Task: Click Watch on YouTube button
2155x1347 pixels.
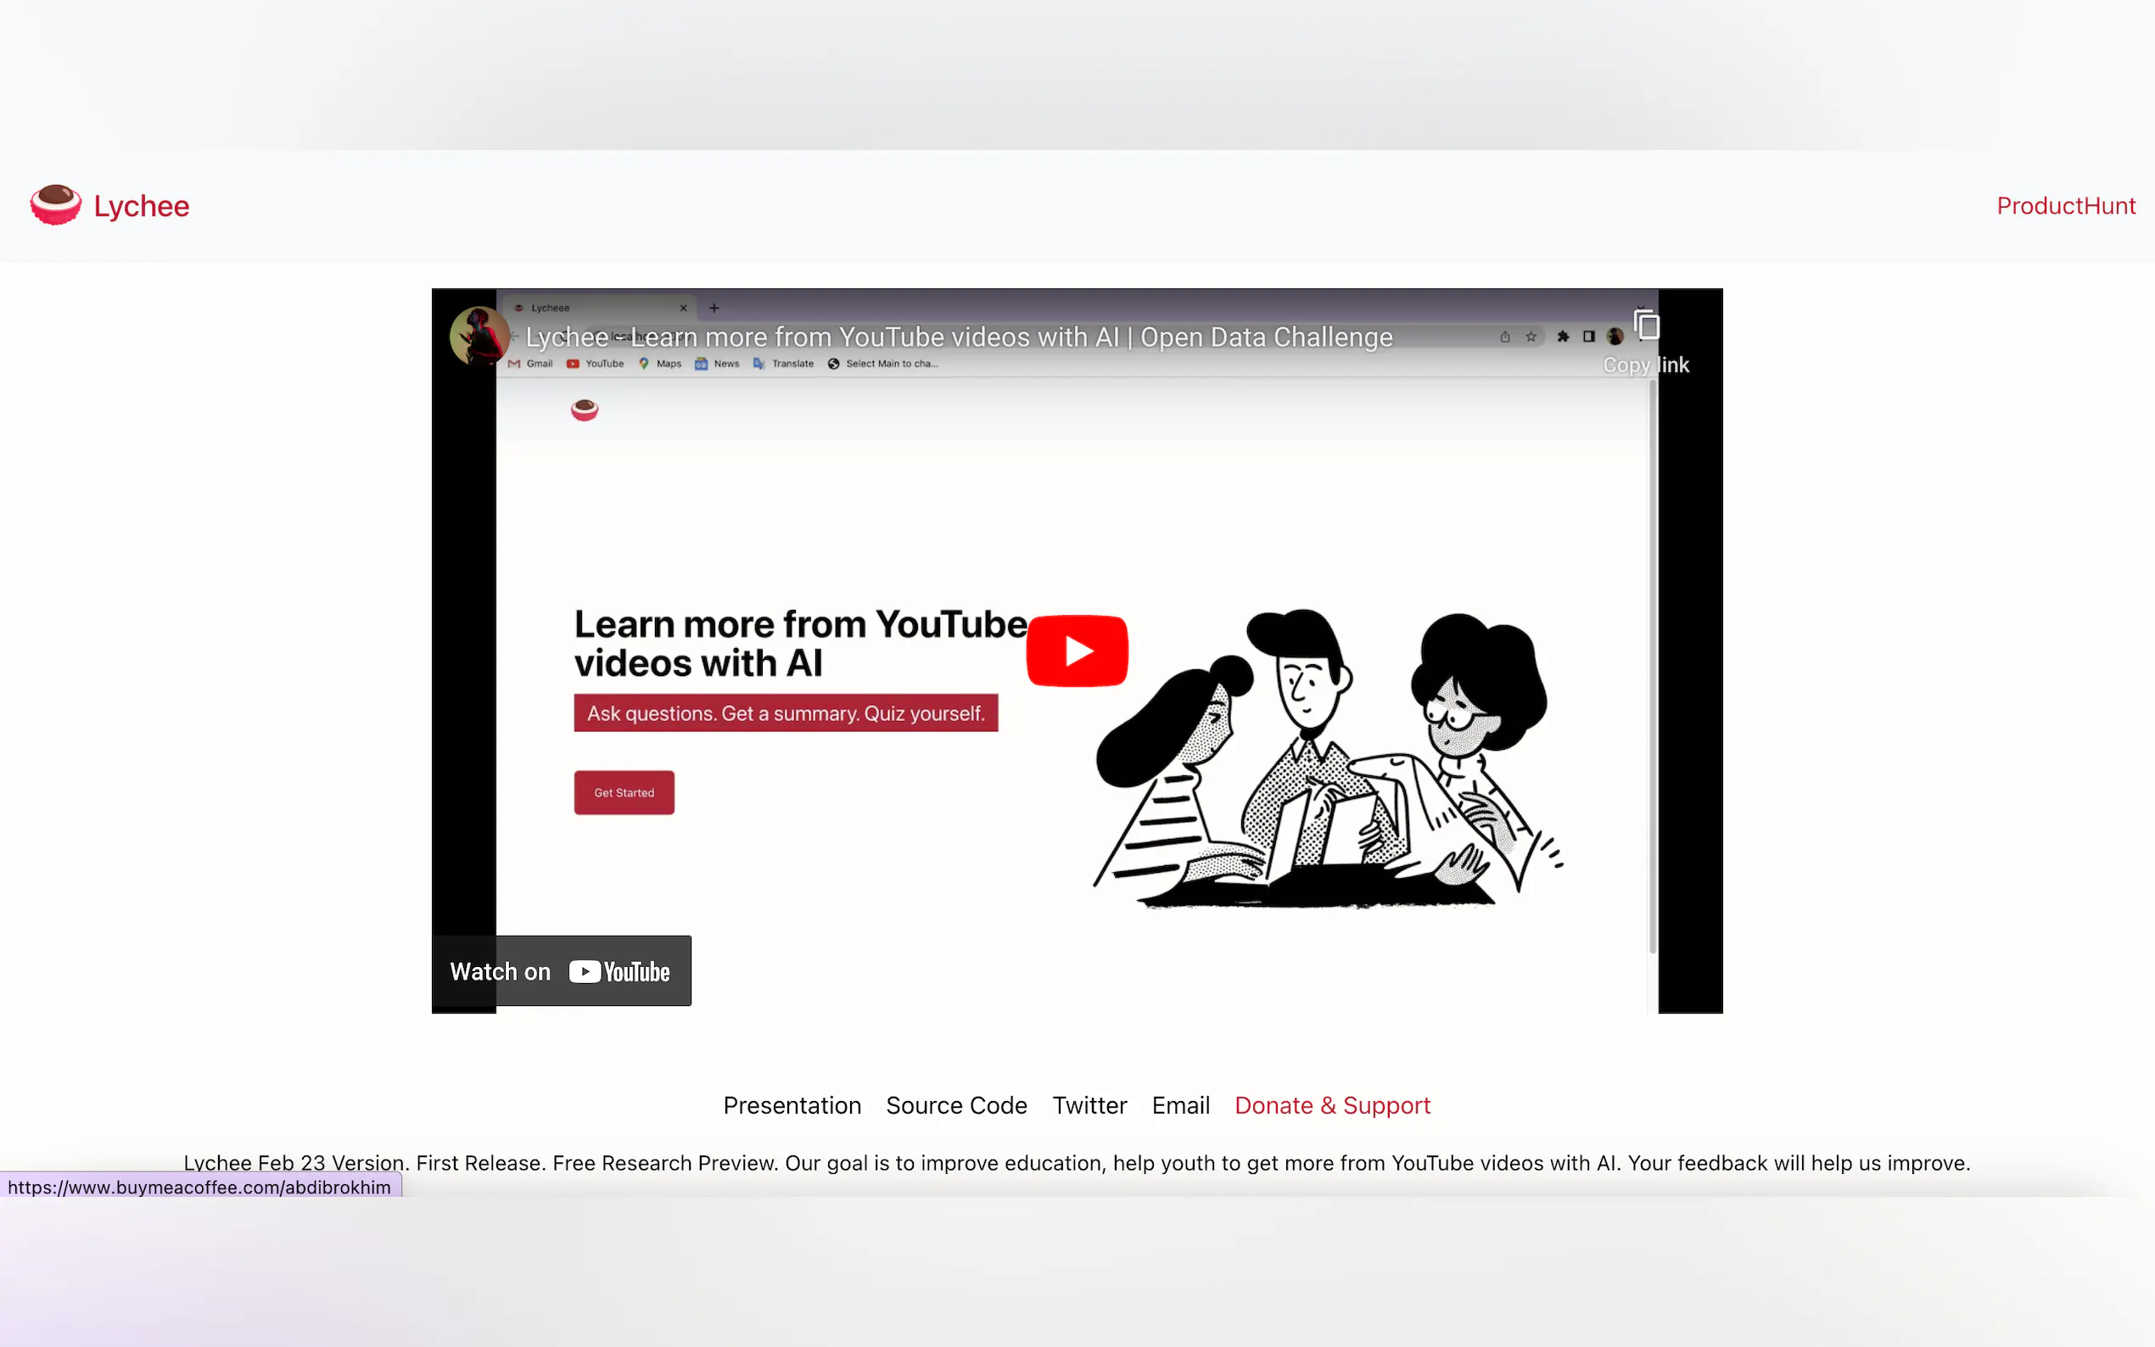Action: (562, 971)
